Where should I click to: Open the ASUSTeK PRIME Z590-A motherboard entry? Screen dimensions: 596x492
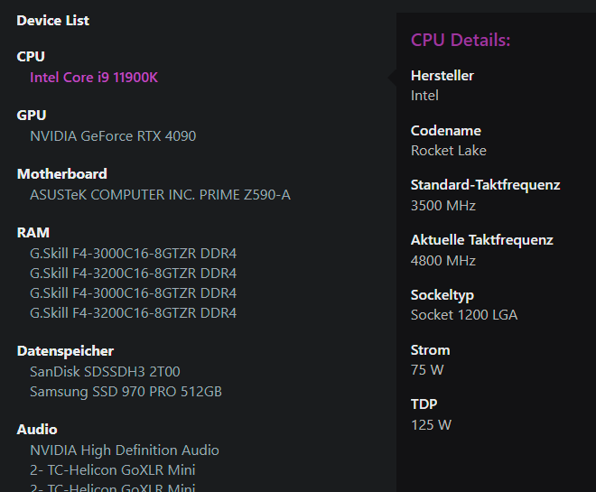pyautogui.click(x=160, y=194)
